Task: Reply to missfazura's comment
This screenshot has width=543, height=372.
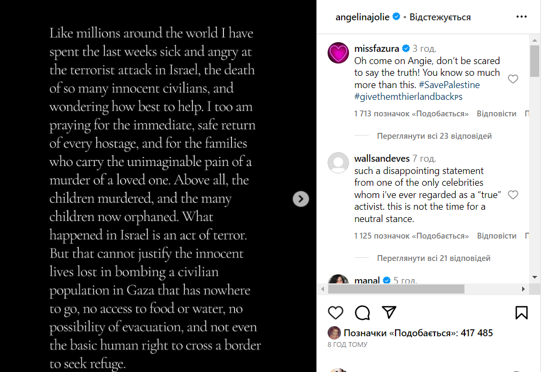Action: (x=497, y=114)
